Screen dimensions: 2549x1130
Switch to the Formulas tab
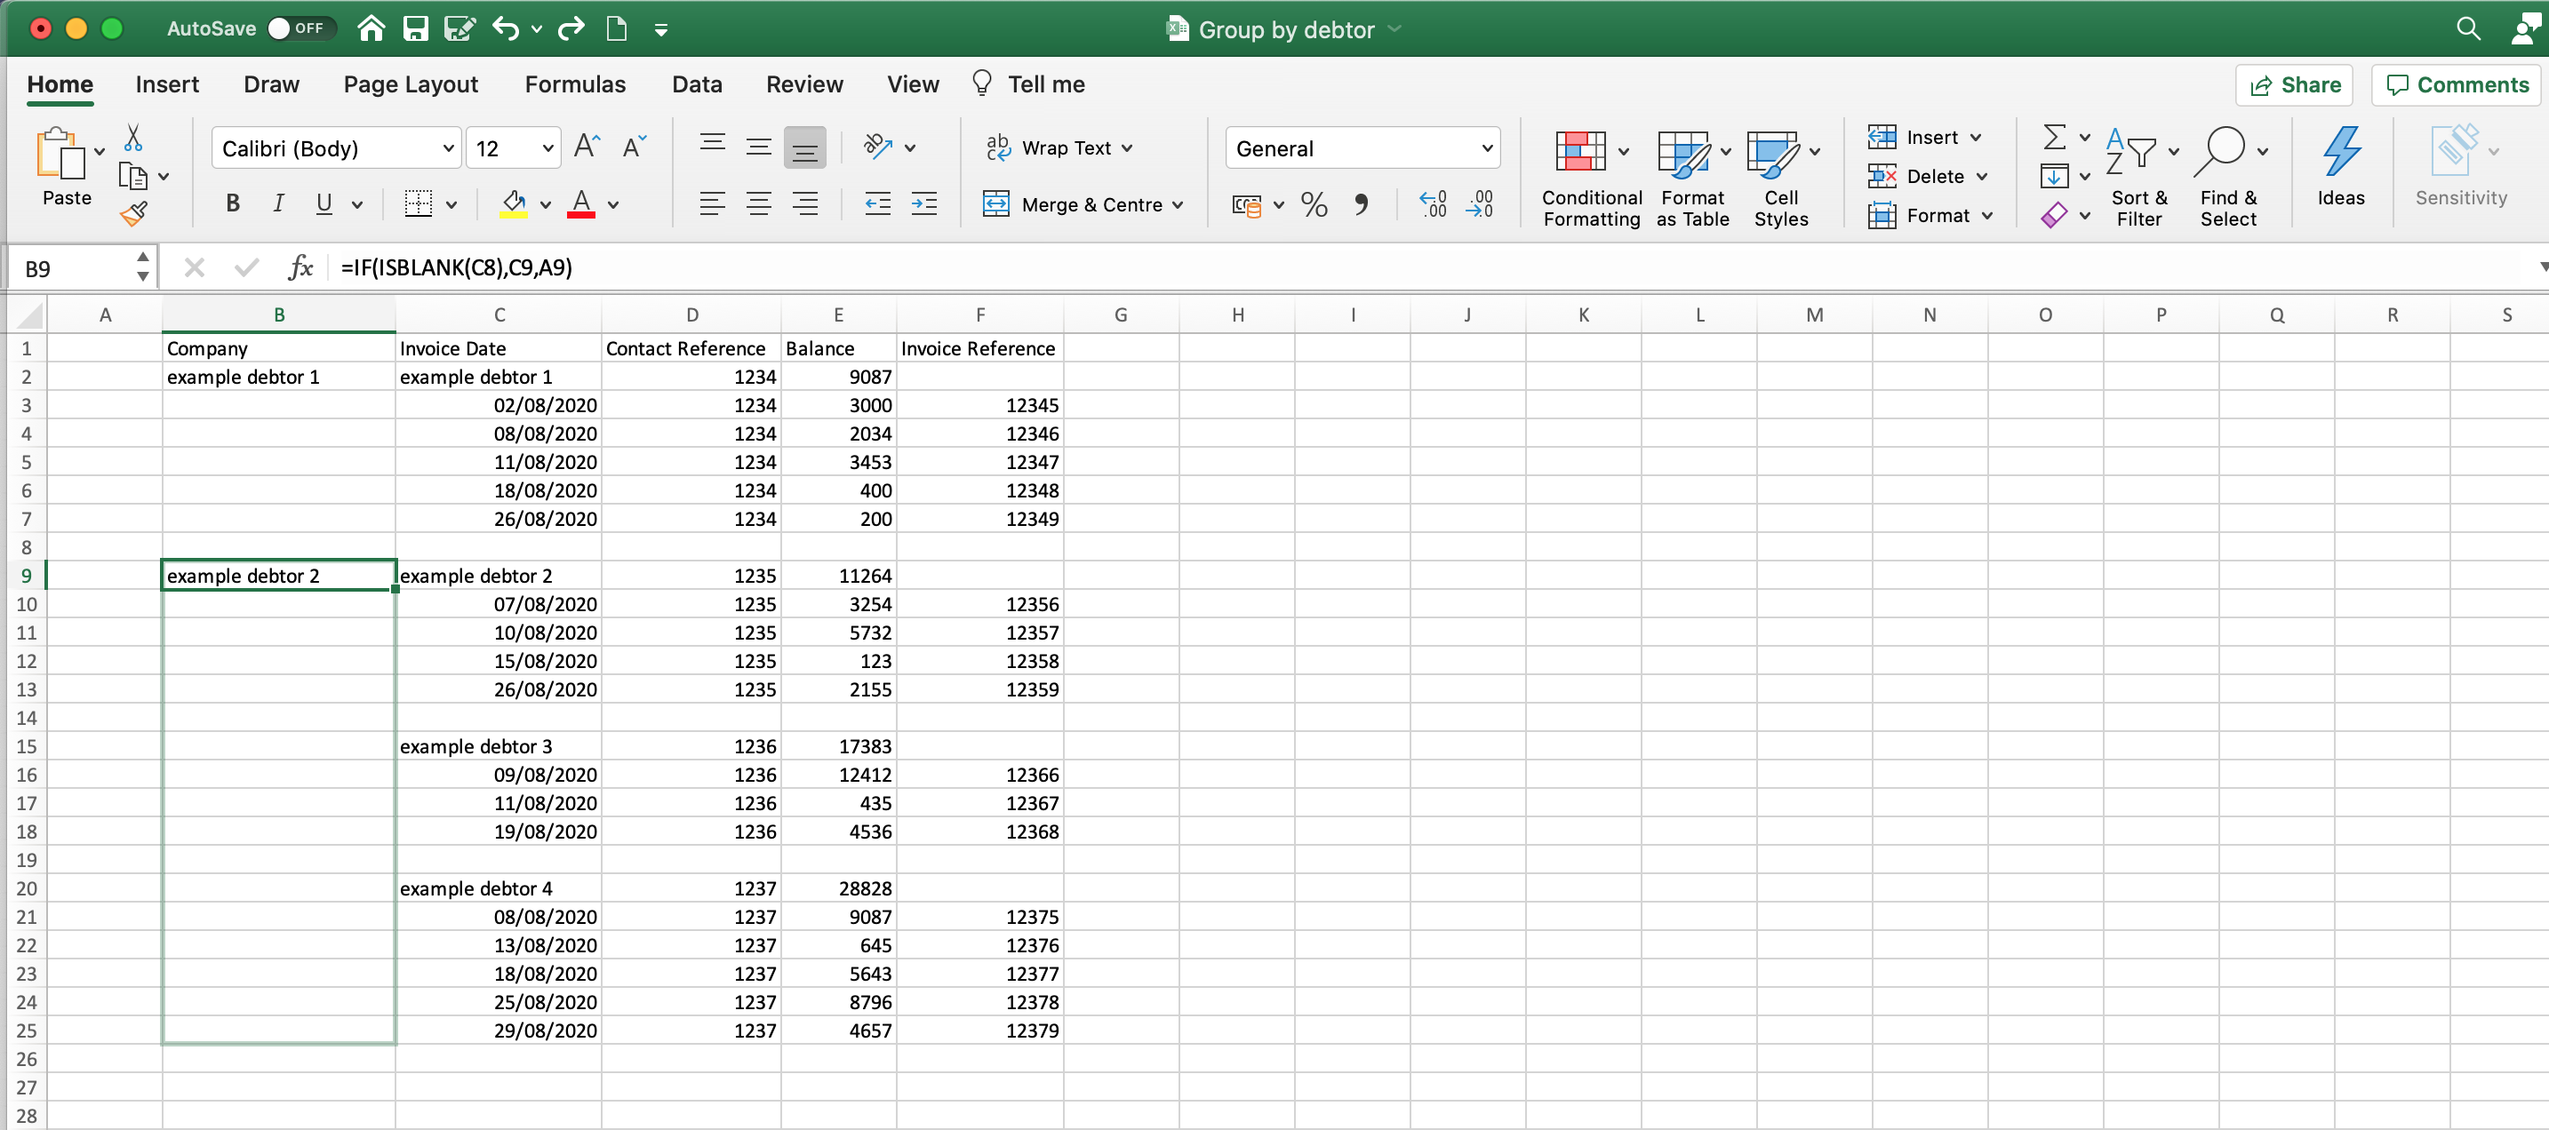(575, 84)
